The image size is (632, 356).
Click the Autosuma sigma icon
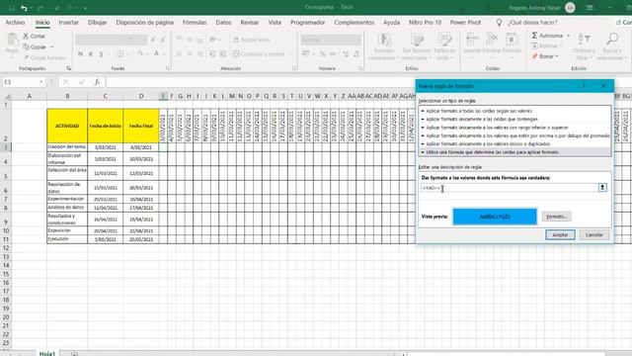(x=534, y=36)
